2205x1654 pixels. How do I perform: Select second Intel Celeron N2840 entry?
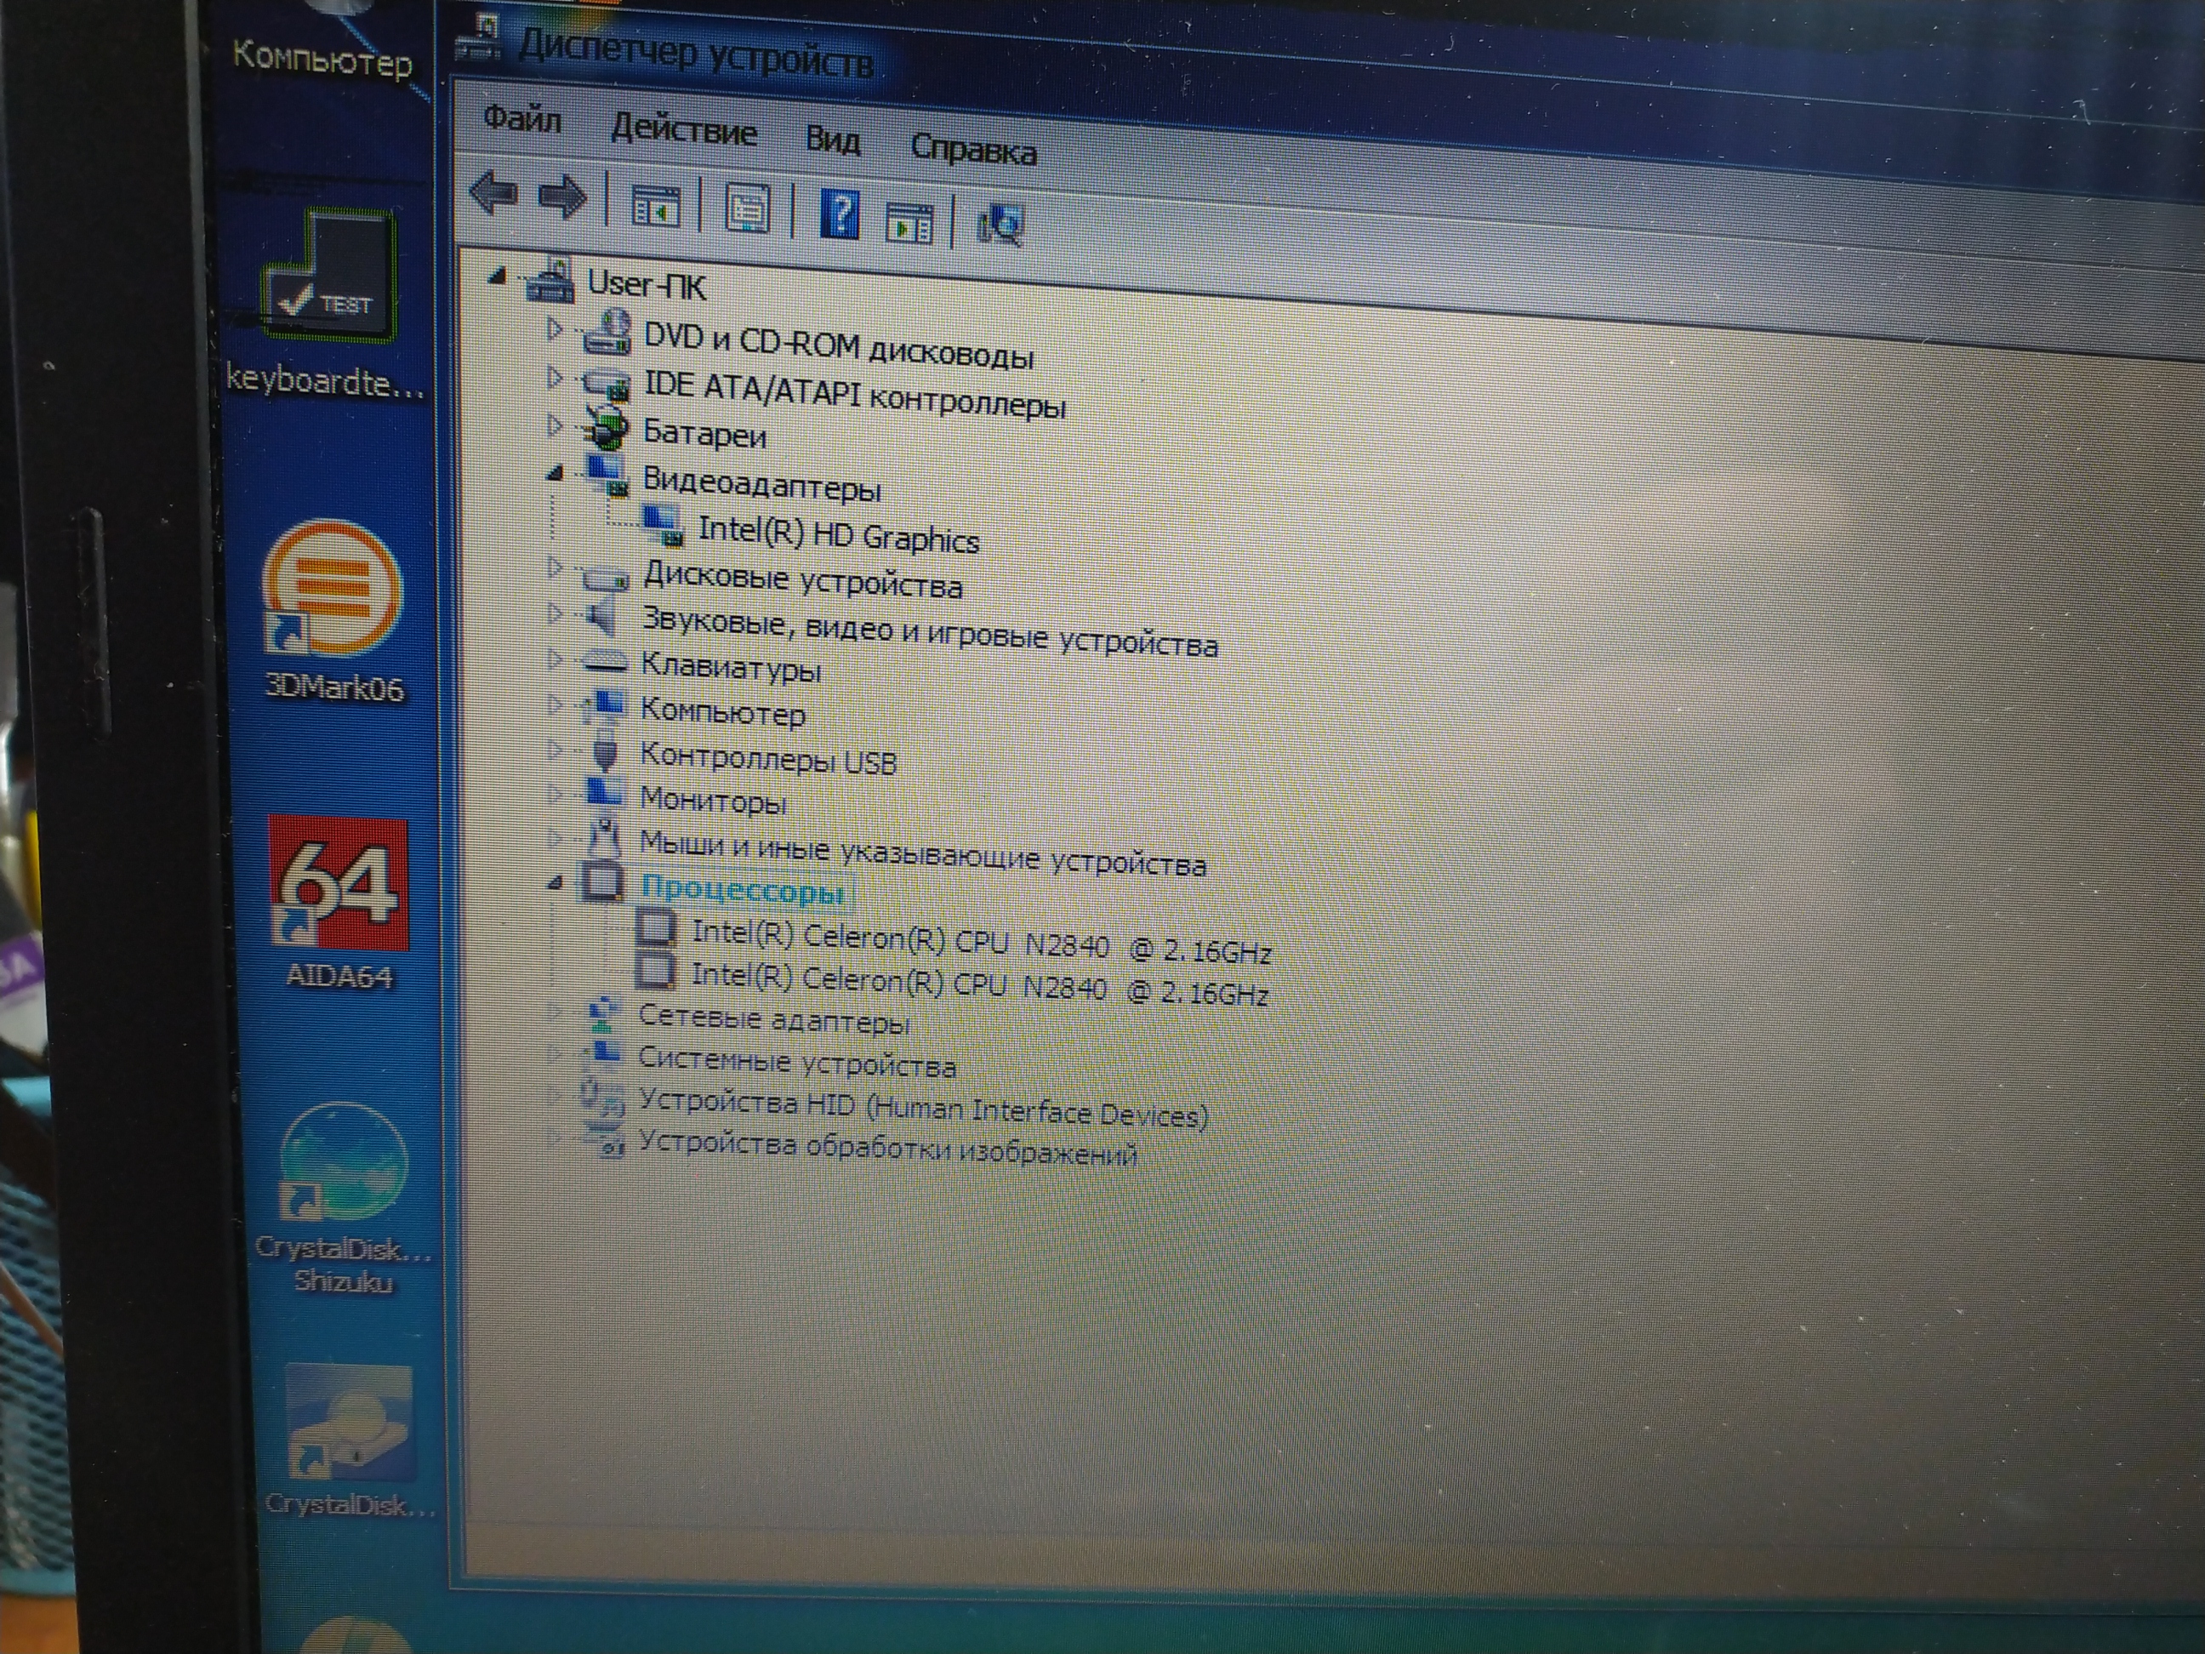coord(979,984)
